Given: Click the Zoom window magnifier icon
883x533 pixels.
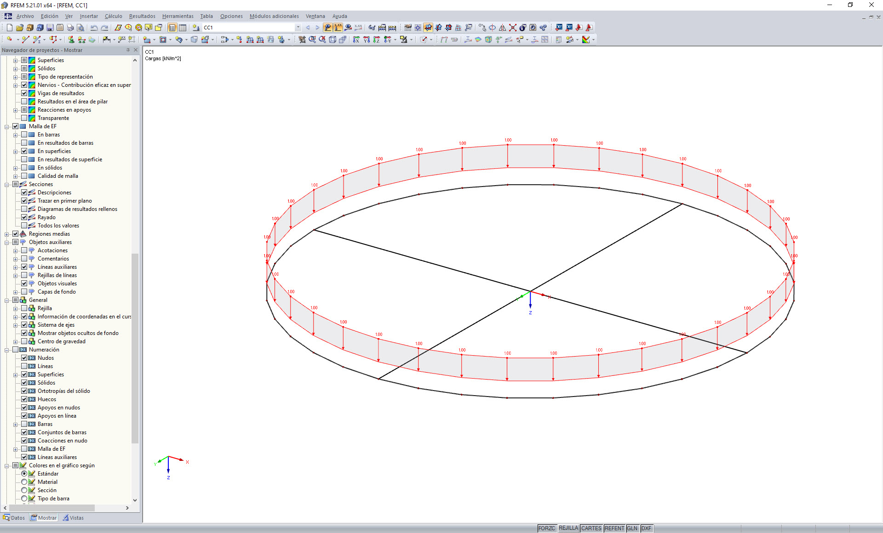Looking at the screenshot, I should point(312,40).
